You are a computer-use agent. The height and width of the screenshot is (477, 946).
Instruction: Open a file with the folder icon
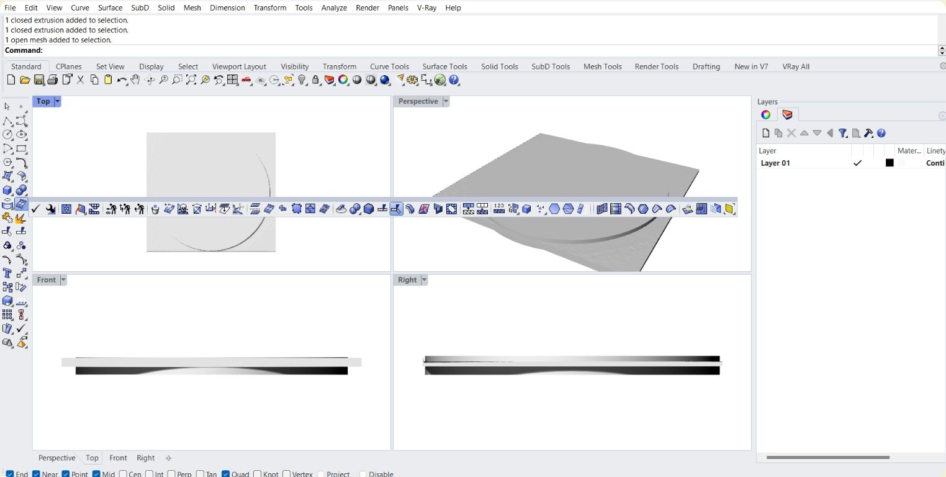pyautogui.click(x=25, y=80)
